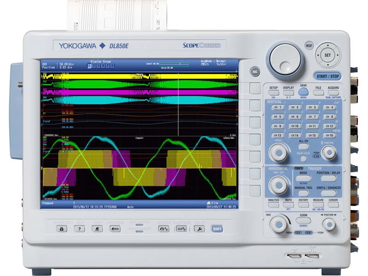Click the SIMPLE / ENHANCED trigger key
The image size is (368, 276).
click(328, 193)
